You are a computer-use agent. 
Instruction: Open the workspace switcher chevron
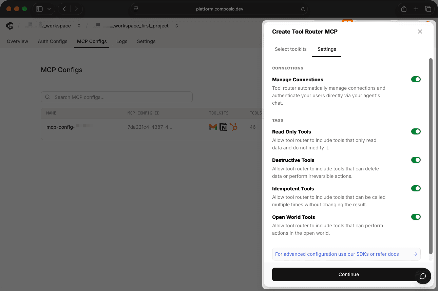(x=78, y=26)
